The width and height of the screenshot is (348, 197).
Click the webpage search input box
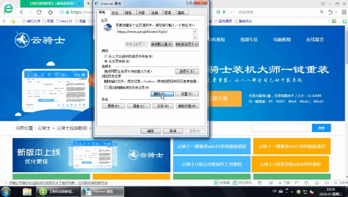pos(281,128)
